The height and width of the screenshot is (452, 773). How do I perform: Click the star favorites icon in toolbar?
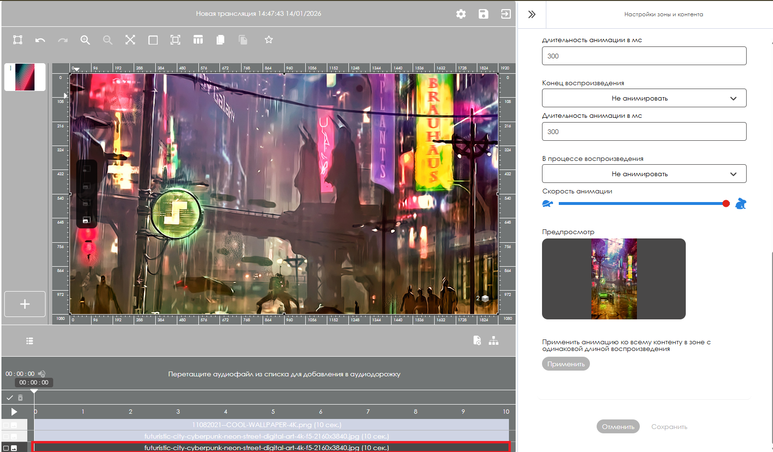click(269, 40)
